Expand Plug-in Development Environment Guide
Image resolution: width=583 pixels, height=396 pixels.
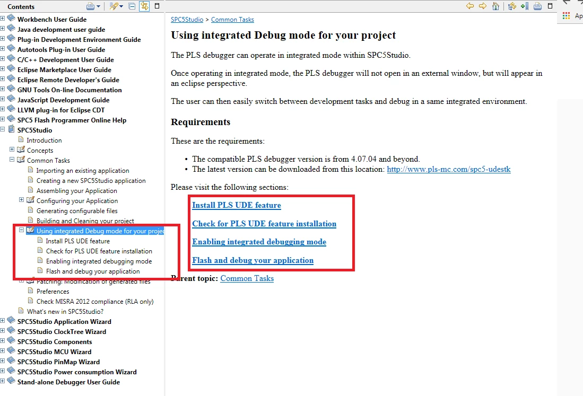(3, 38)
